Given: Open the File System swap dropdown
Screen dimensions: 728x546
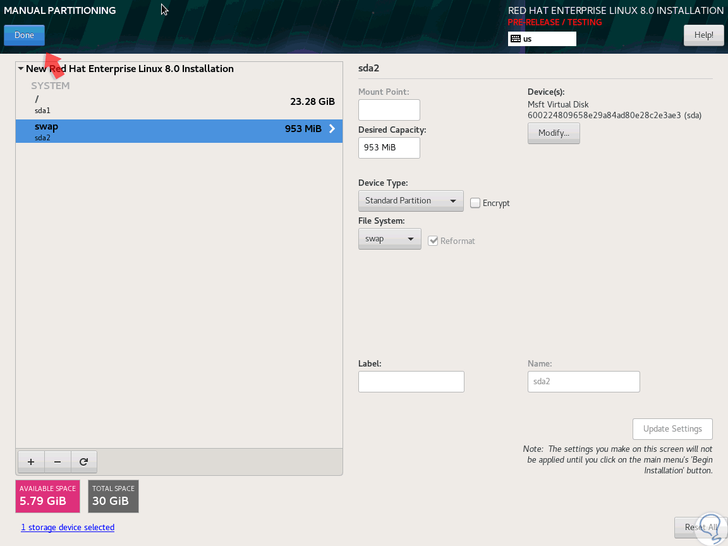Looking at the screenshot, I should (389, 239).
